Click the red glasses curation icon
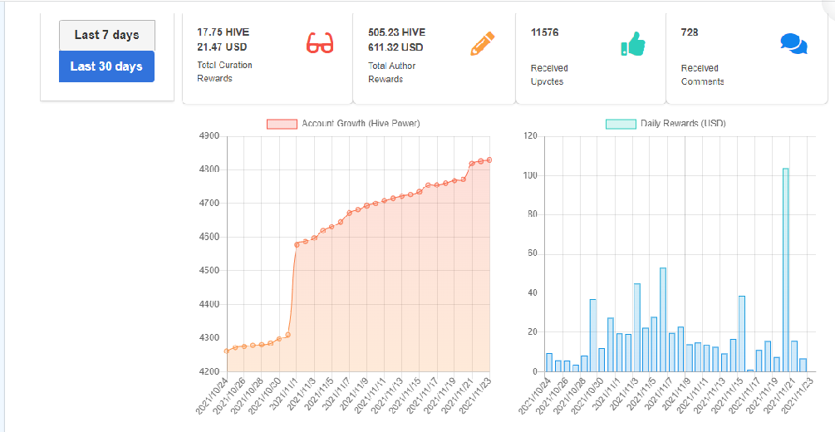Image resolution: width=835 pixels, height=432 pixels. point(320,43)
